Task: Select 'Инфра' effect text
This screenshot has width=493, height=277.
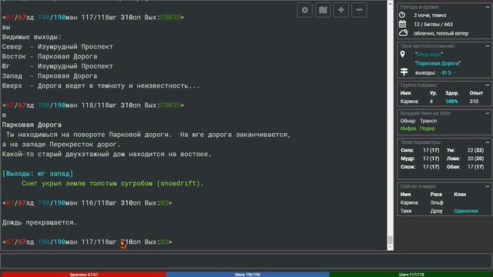Action: point(408,128)
